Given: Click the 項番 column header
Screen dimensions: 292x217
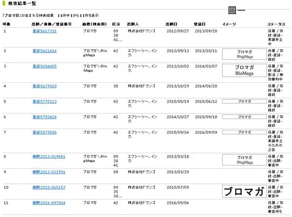Looking at the screenshot, I should tap(6, 24).
